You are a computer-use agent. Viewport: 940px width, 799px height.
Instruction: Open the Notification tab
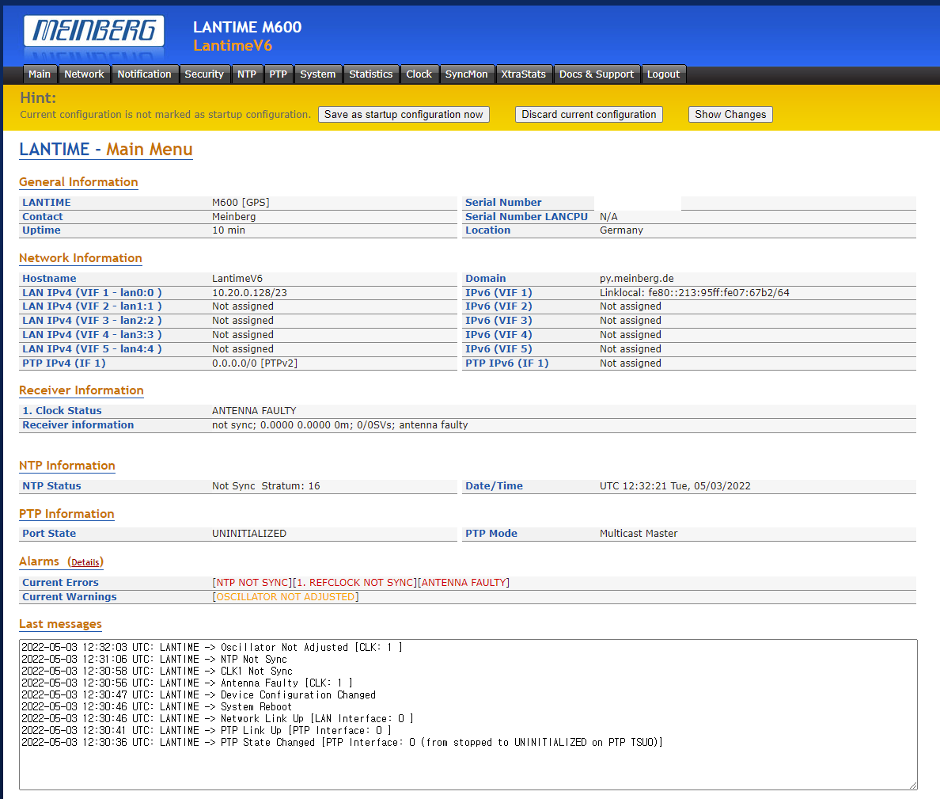[145, 74]
